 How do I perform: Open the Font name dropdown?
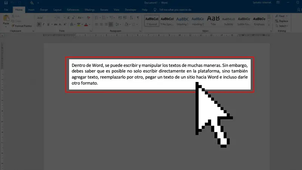(x=55, y=18)
